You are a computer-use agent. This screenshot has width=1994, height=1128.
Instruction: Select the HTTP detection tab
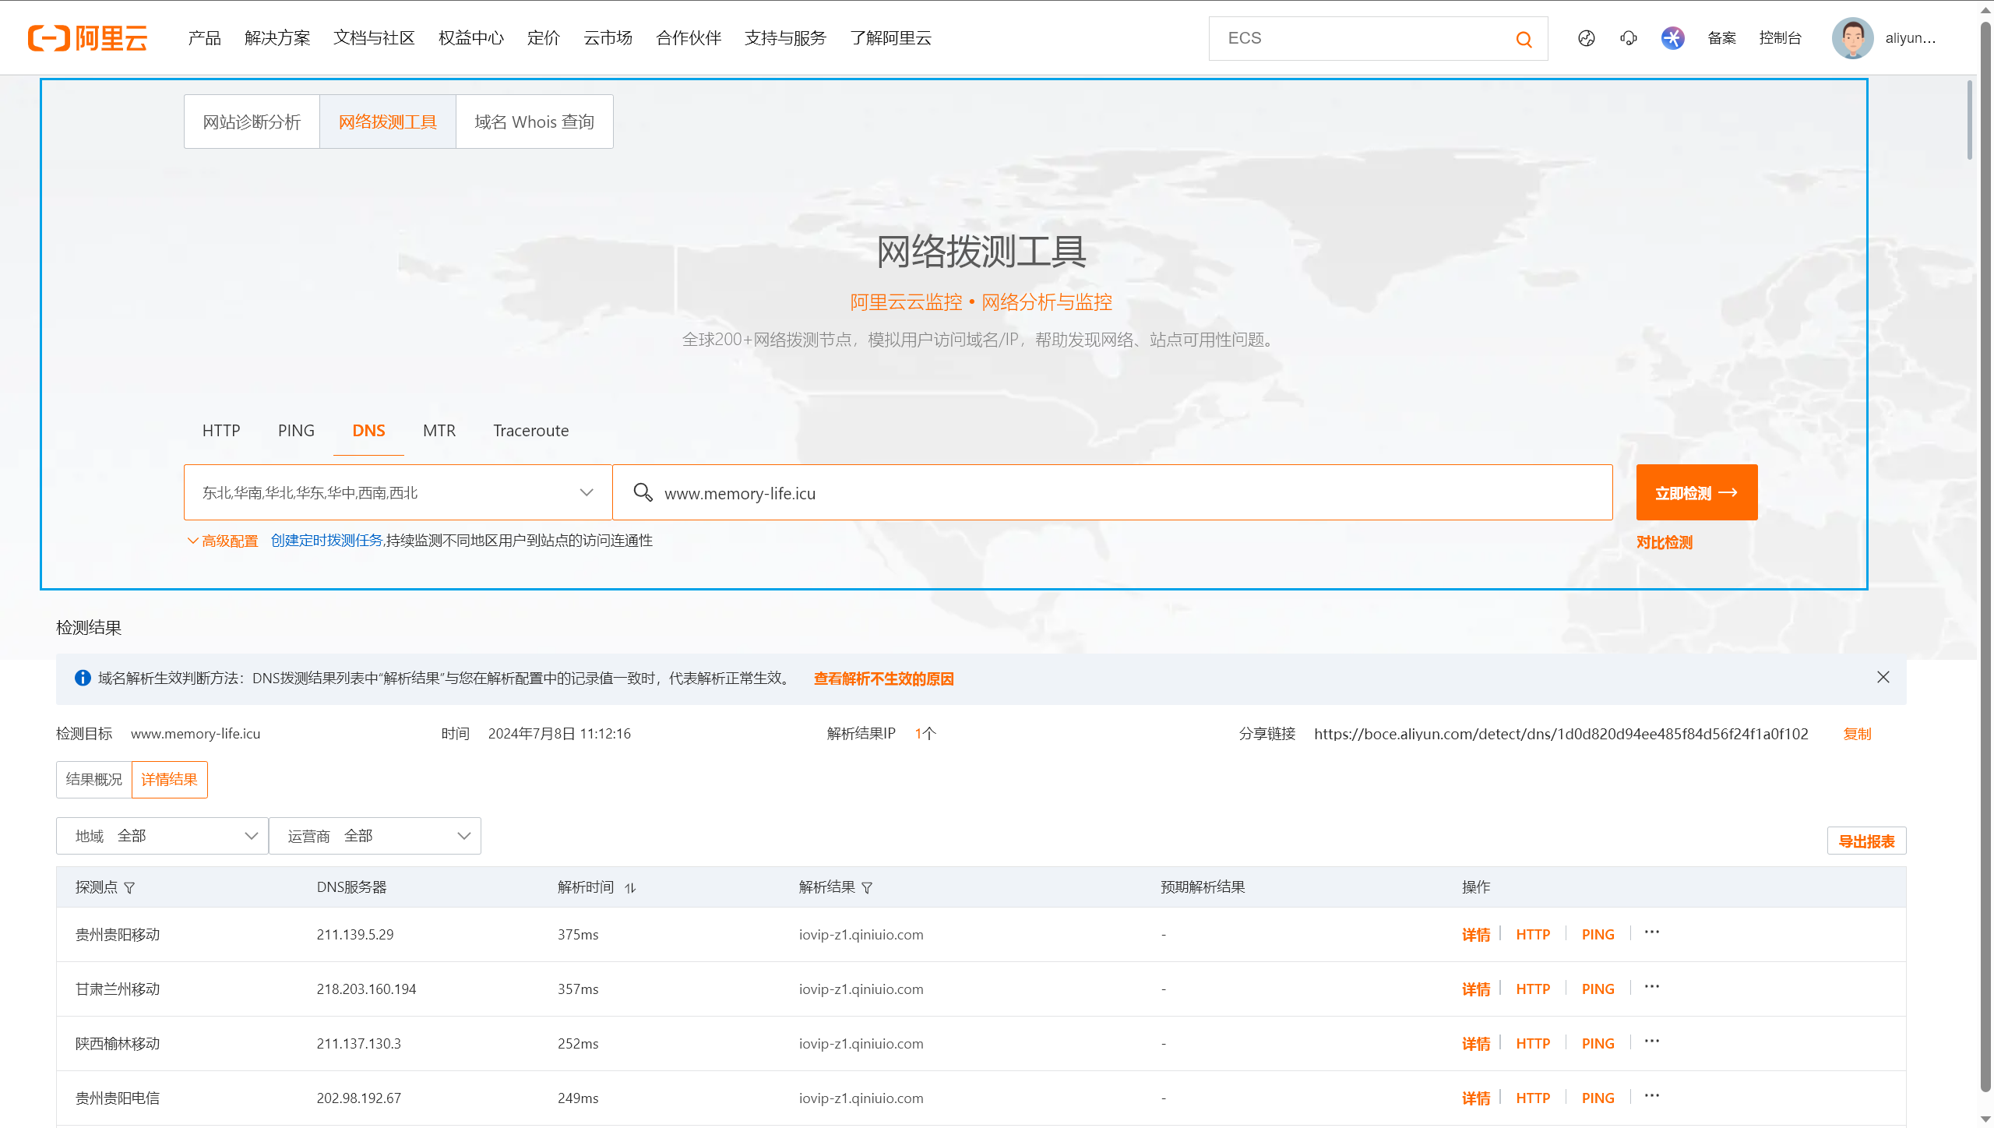tap(221, 431)
